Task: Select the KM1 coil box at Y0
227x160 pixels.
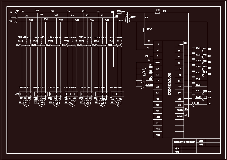Action: [194, 50]
